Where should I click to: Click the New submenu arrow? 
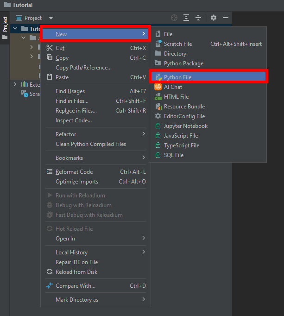pyautogui.click(x=144, y=34)
